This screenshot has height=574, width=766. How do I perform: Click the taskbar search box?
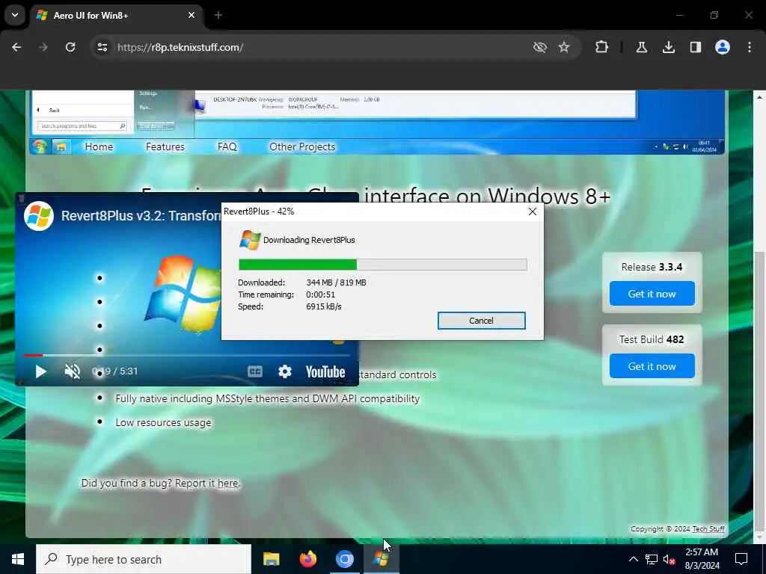(x=144, y=559)
